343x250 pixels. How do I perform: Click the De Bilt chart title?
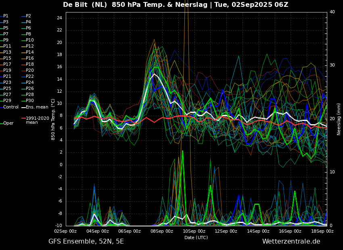(x=176, y=5)
